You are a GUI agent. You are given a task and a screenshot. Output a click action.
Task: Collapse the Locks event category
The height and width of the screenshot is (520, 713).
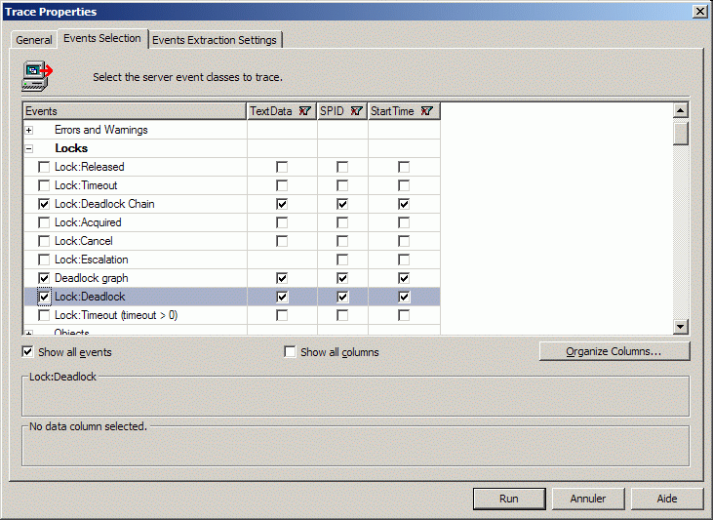(x=29, y=148)
